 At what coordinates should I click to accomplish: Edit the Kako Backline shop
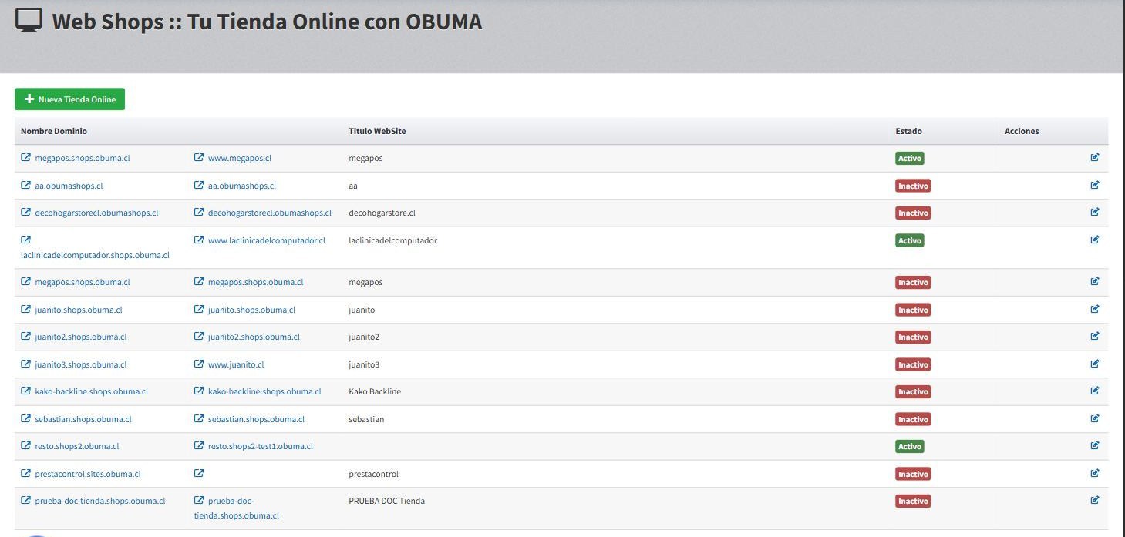pyautogui.click(x=1095, y=391)
